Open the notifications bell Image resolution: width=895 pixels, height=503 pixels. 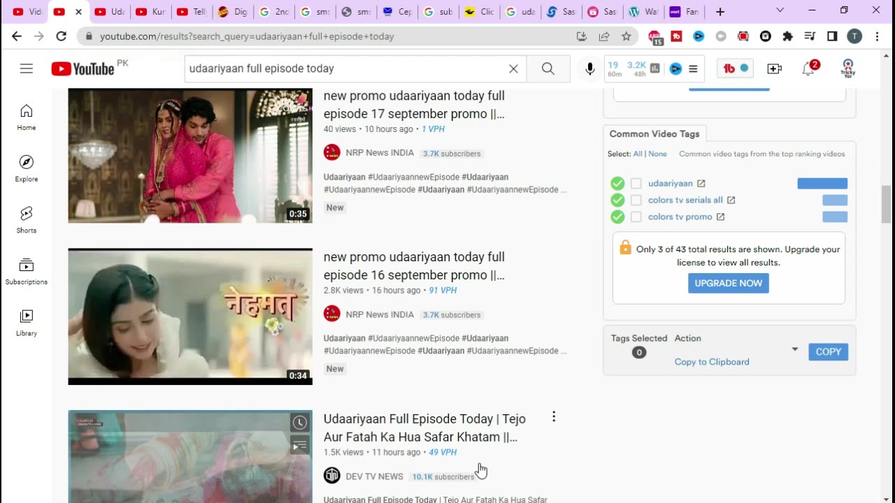(x=809, y=68)
